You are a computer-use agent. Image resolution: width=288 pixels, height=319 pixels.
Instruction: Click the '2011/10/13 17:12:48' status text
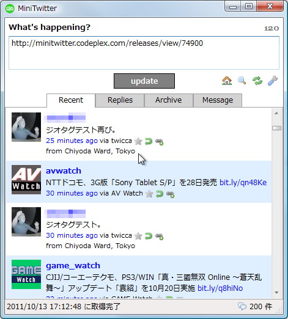pos(44,306)
